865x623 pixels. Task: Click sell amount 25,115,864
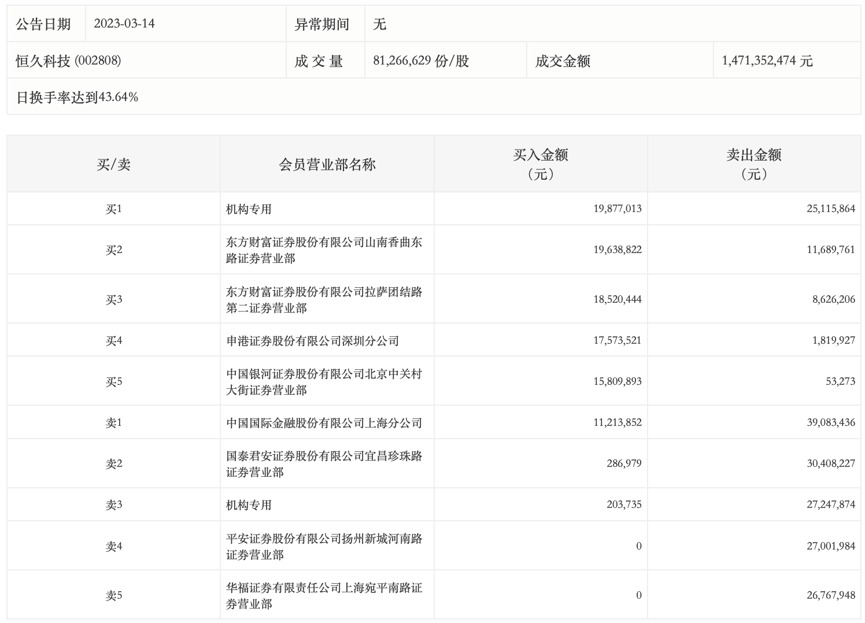[x=831, y=209]
